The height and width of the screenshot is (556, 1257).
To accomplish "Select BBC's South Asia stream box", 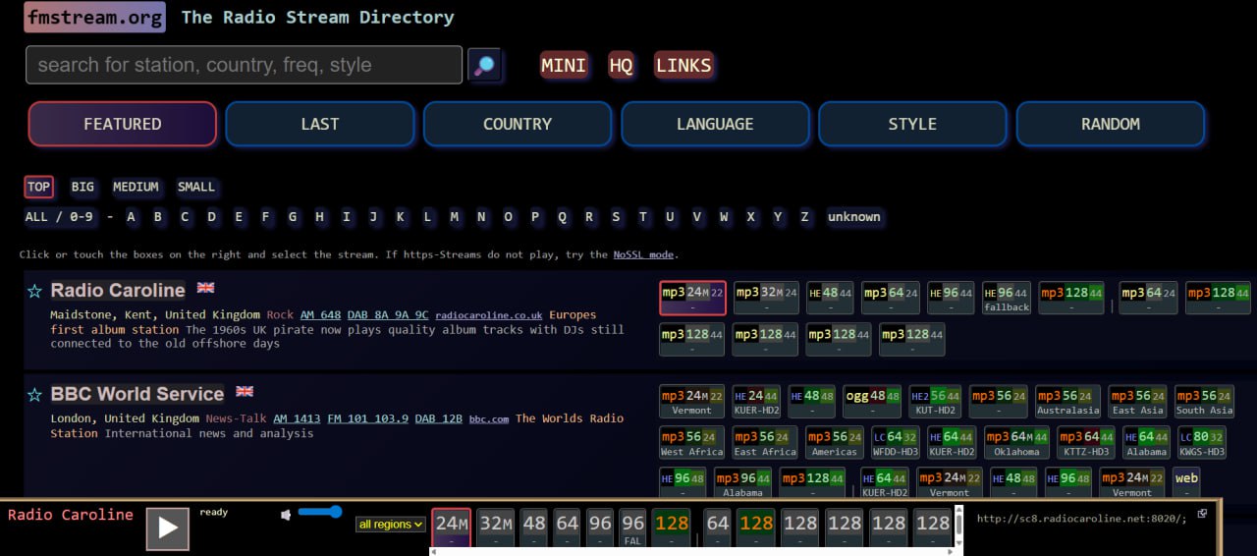I will pyautogui.click(x=1204, y=401).
